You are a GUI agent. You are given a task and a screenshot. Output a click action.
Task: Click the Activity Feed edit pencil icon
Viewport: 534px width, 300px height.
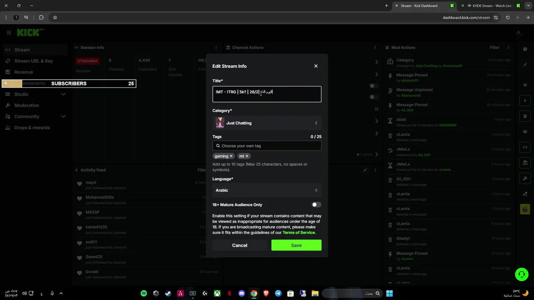(x=365, y=170)
